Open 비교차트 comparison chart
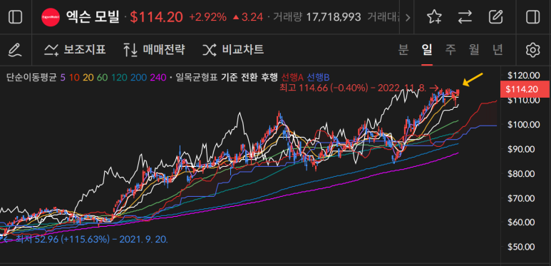Screen dimensions: 551x266 [233, 50]
